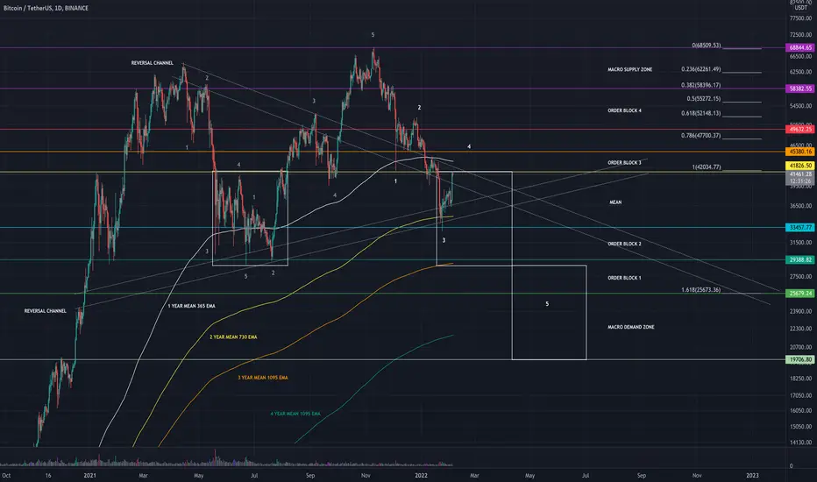Click the ORDER BLOCK 4 label
817x482 pixels.
tap(624, 110)
